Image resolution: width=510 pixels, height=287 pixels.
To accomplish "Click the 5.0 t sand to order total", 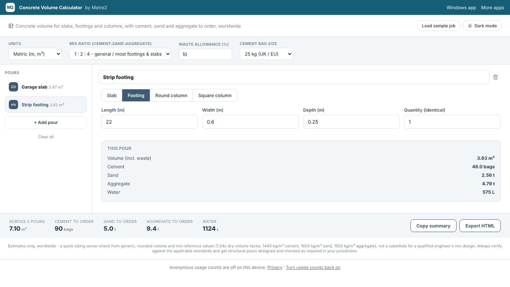I will (110, 229).
